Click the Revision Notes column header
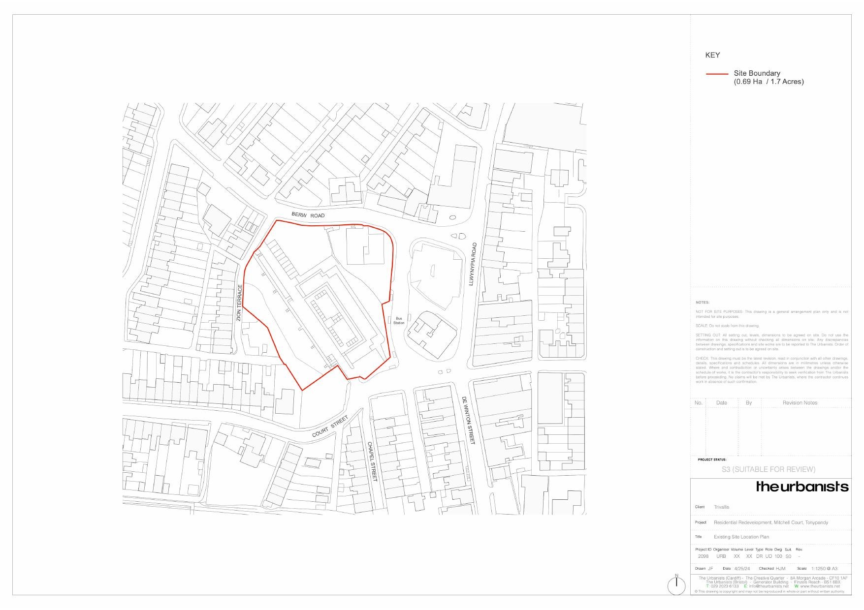This screenshot has width=864, height=610. (800, 403)
